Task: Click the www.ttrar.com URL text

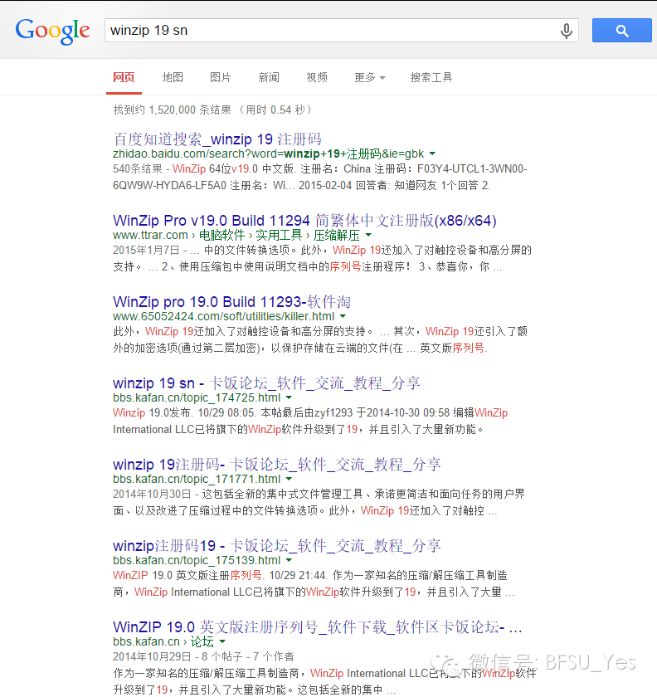Action: click(x=150, y=235)
